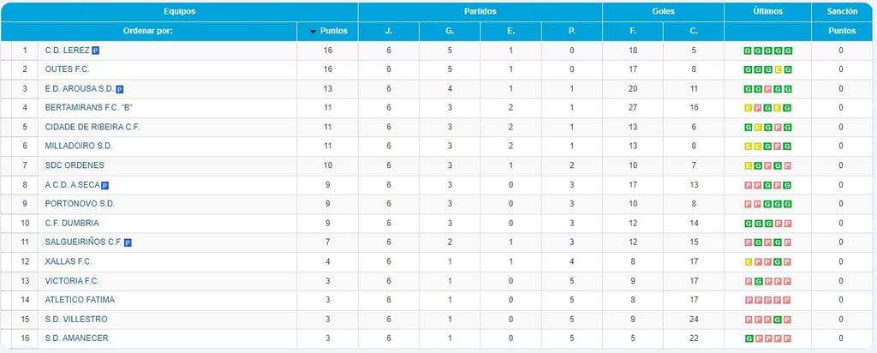Click the P badge beside SALGUEIRIÑOS C.F.
Screen dimensions: 877x353
point(128,242)
